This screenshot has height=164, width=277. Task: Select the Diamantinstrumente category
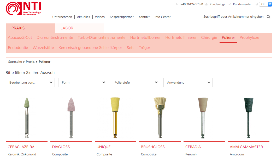coord(55,37)
